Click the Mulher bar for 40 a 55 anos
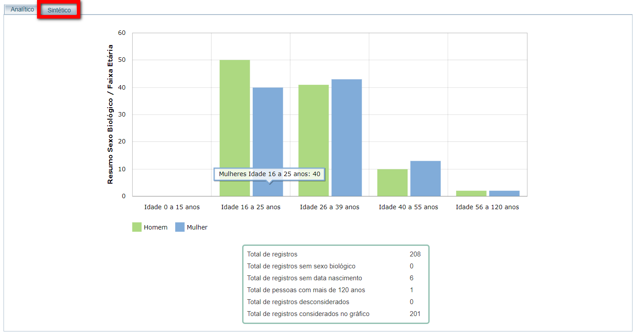The height and width of the screenshot is (335, 644). coord(425,178)
